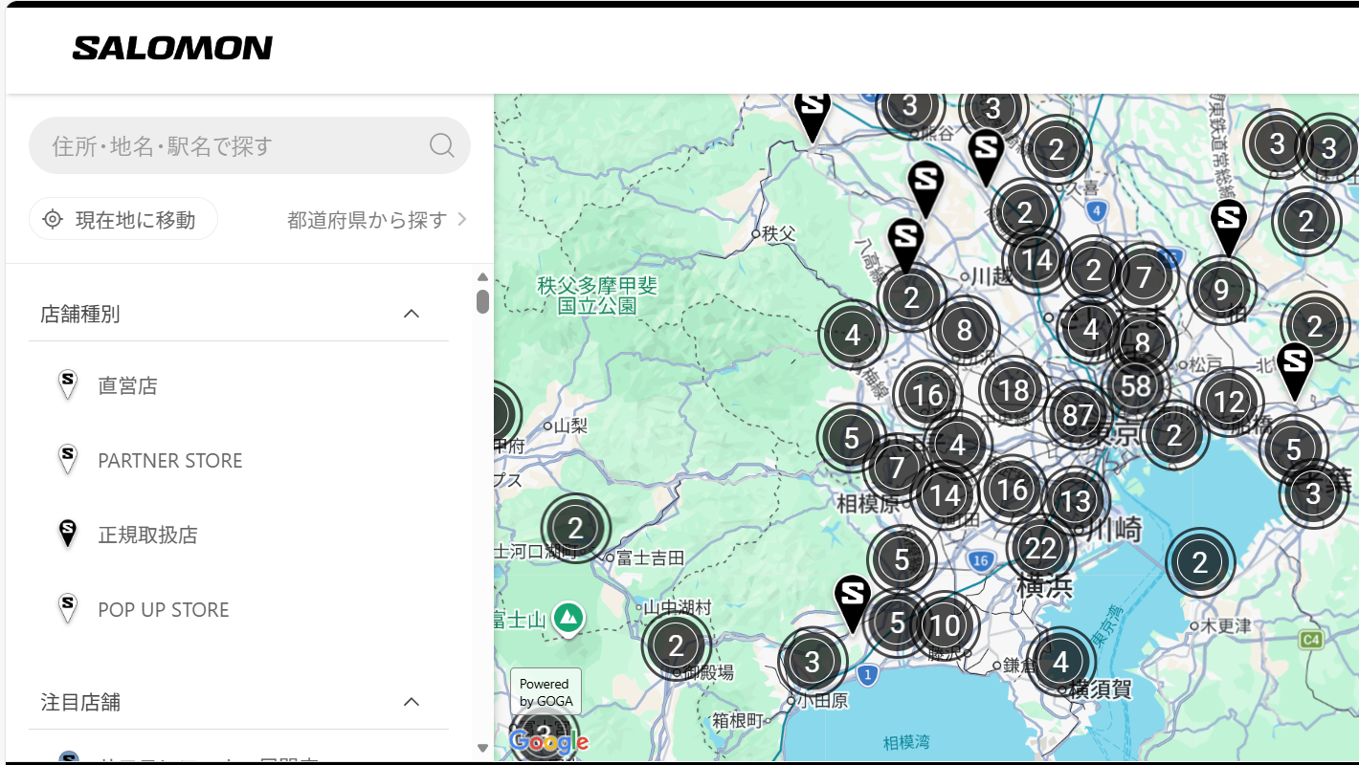
Task: Focus the 住所・地名・駅名で探す search field
Action: 230,145
